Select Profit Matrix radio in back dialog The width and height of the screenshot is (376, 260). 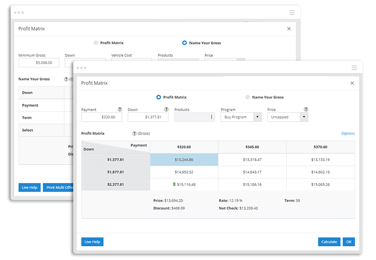coord(95,43)
